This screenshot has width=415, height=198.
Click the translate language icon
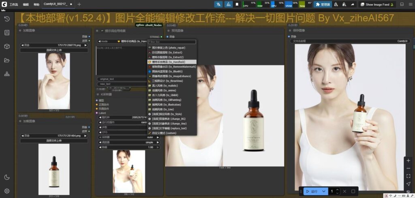pyautogui.click(x=218, y=4)
